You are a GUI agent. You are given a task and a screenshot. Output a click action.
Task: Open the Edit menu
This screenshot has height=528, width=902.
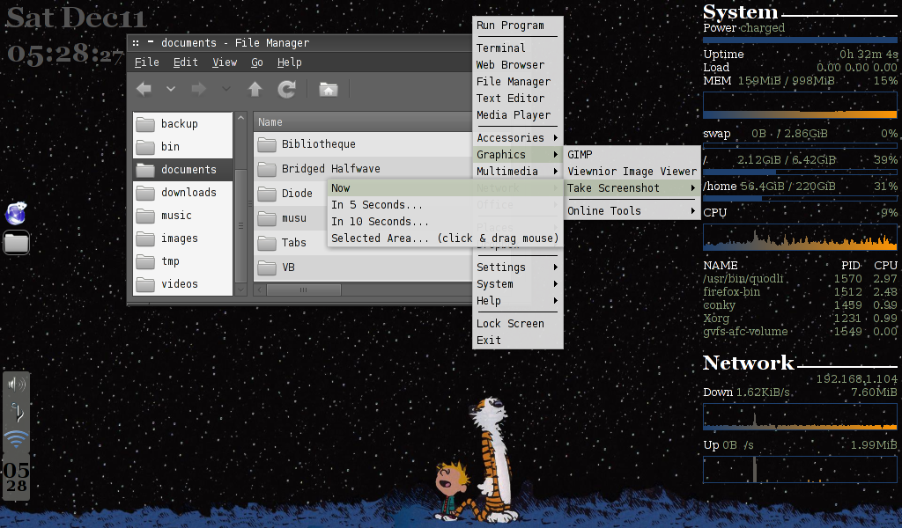[x=185, y=62]
